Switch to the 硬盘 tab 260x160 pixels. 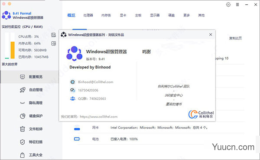point(171,15)
